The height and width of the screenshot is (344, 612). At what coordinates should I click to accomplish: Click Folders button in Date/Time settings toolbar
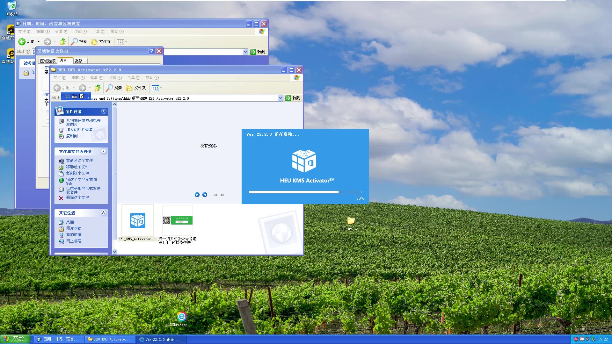click(101, 42)
